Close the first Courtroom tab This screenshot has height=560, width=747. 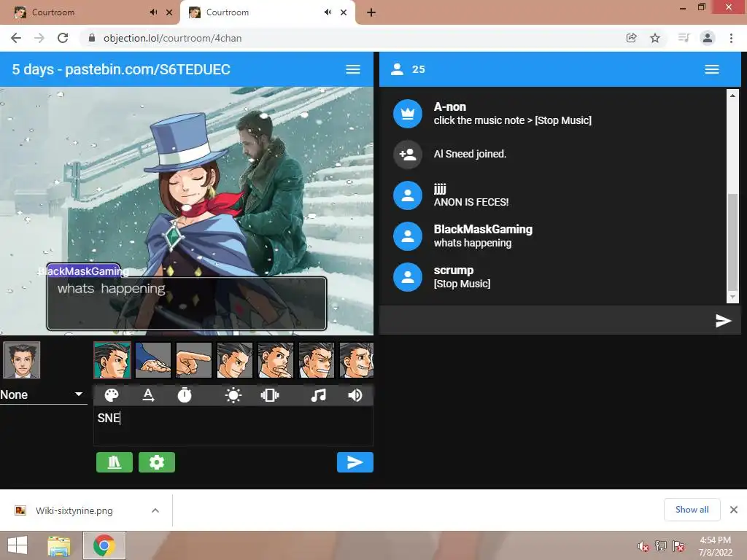[x=169, y=12]
